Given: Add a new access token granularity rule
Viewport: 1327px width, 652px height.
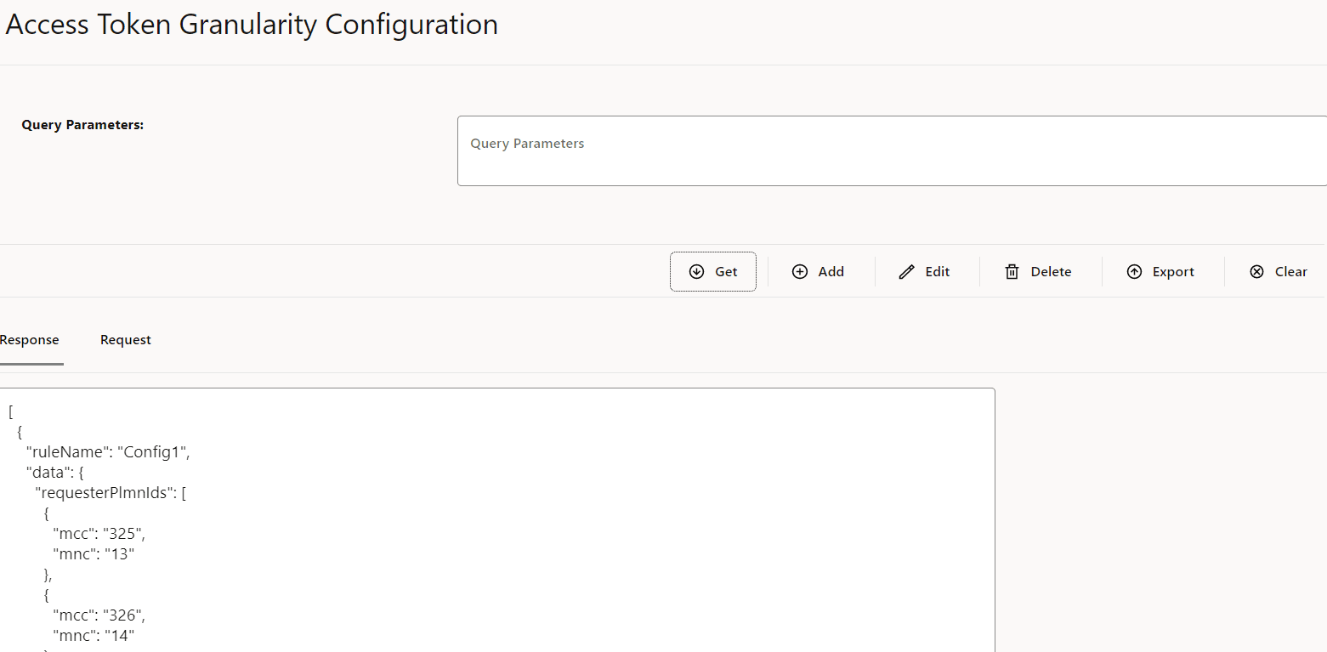Looking at the screenshot, I should (x=818, y=271).
